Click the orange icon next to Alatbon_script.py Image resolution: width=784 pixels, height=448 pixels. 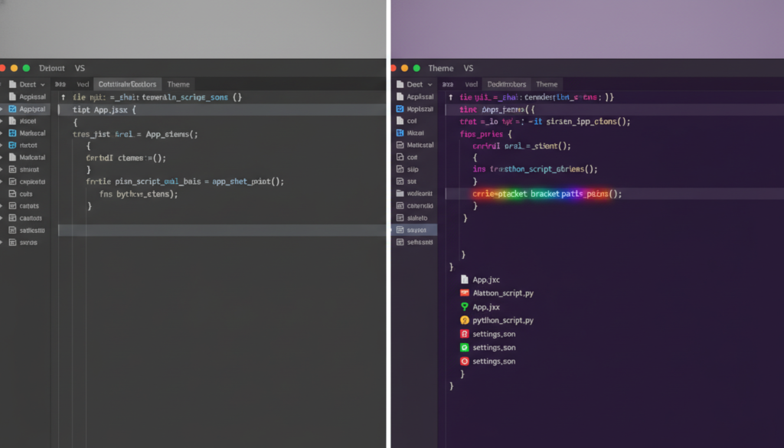464,293
